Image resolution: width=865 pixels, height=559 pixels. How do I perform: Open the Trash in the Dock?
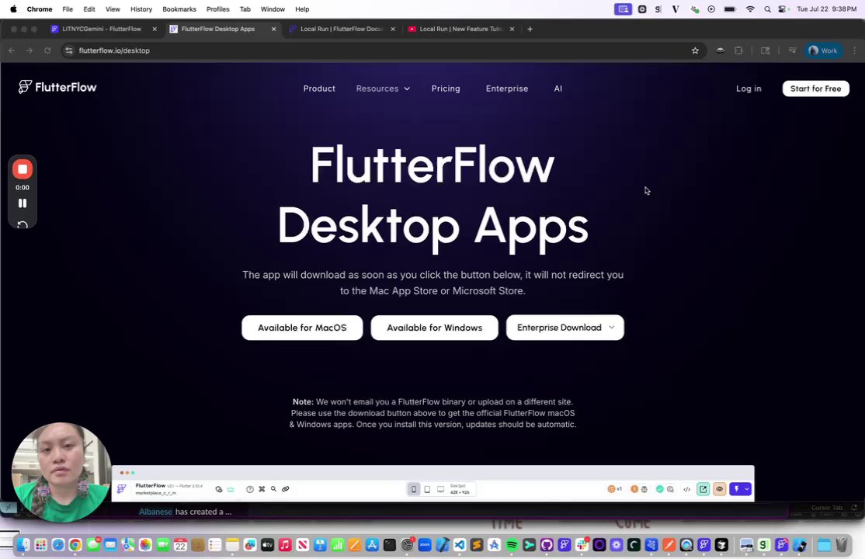(842, 545)
